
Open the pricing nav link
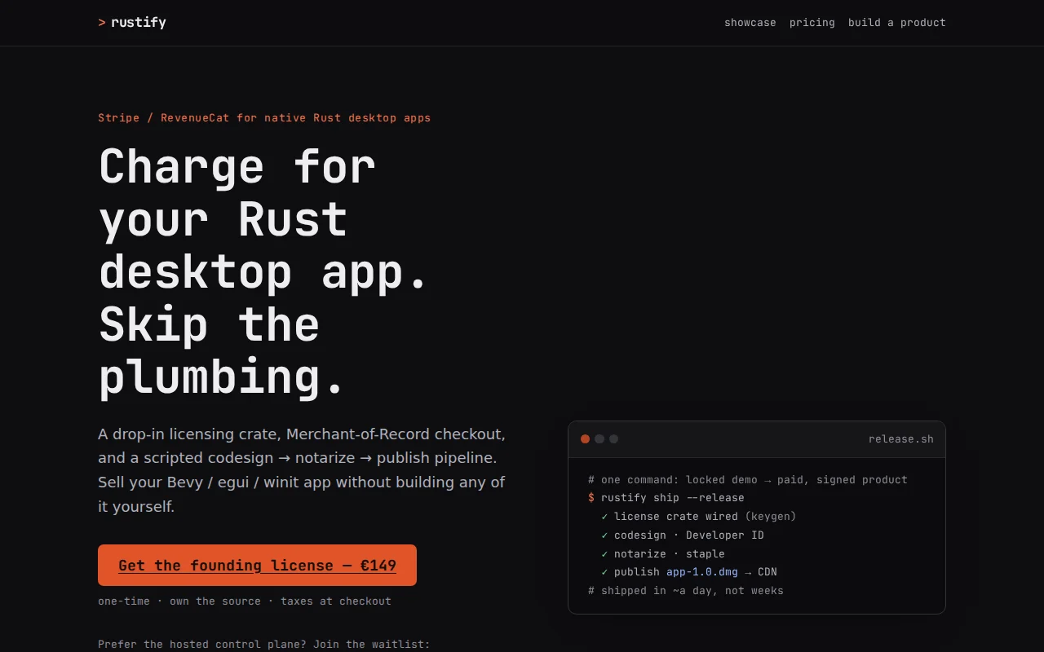[x=812, y=23]
